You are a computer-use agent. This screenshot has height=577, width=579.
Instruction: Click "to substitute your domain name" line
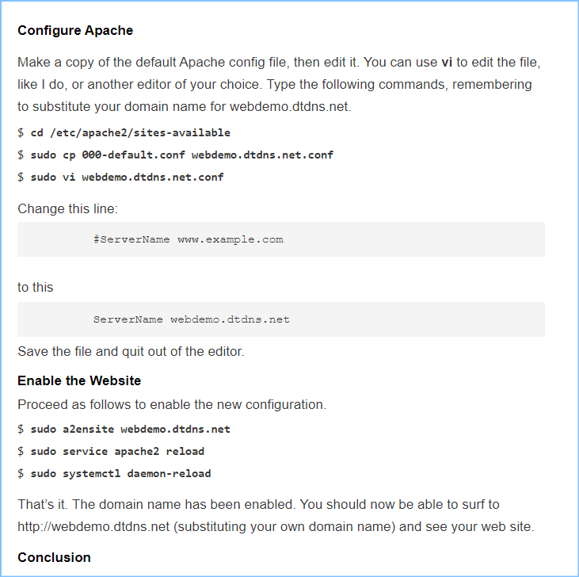click(184, 105)
